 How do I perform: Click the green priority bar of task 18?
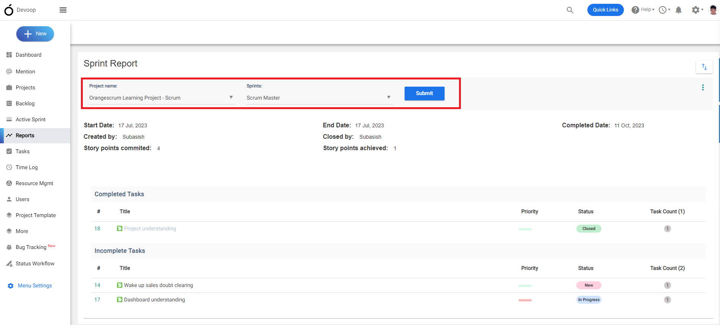[525, 229]
